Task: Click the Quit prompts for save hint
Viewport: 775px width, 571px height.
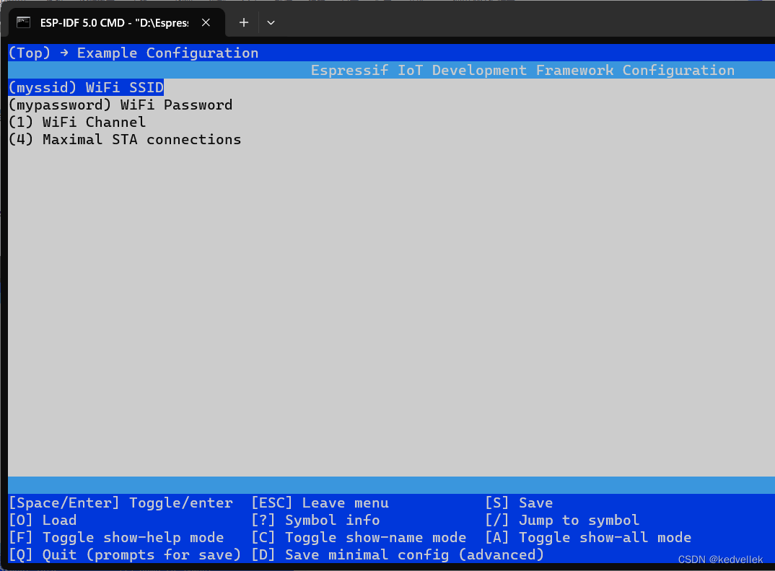Action: [124, 554]
